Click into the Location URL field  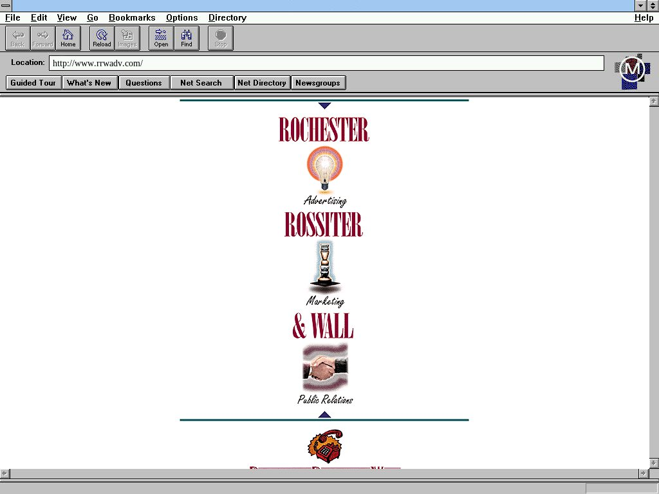[x=326, y=63]
